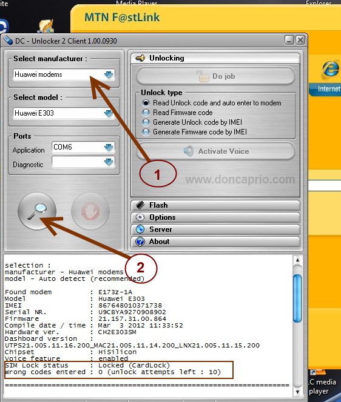Screen dimensions: 341x402
Task: Click the Dashboard version UTPS21.005 line
Action: [x=132, y=345]
